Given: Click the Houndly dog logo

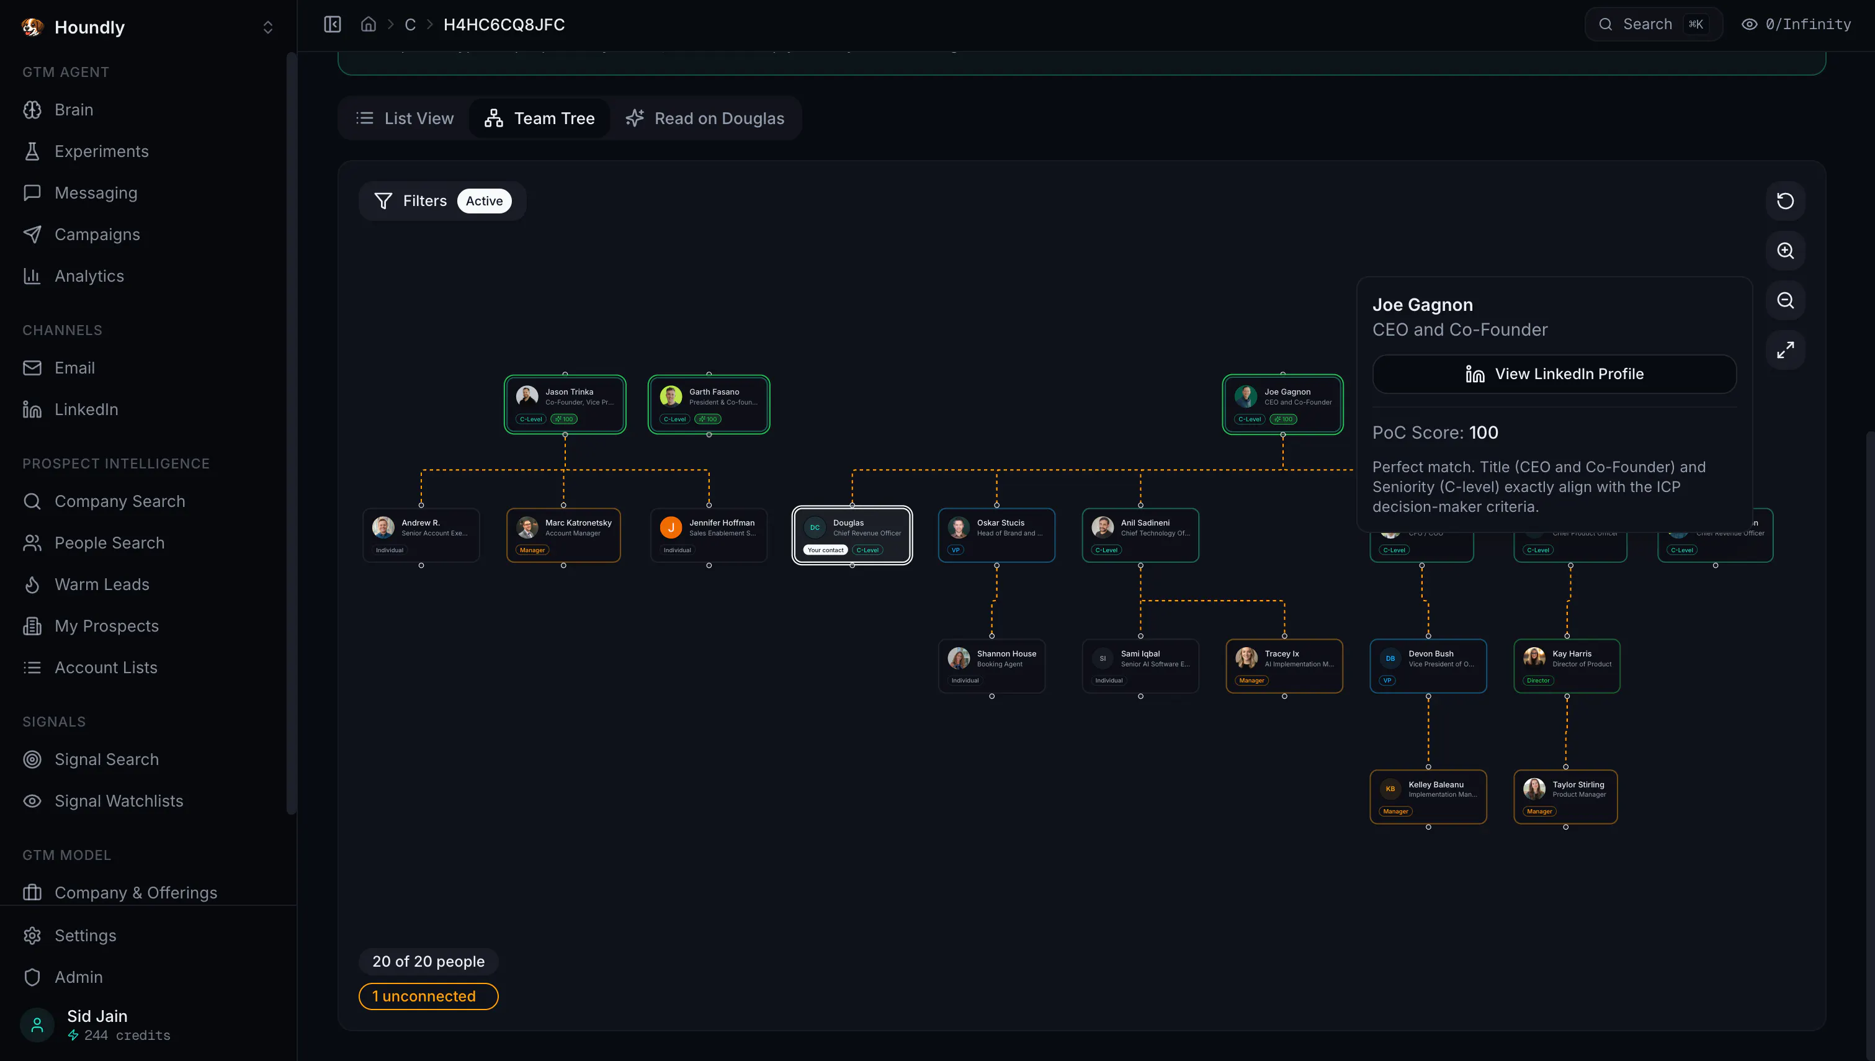Looking at the screenshot, I should point(32,27).
